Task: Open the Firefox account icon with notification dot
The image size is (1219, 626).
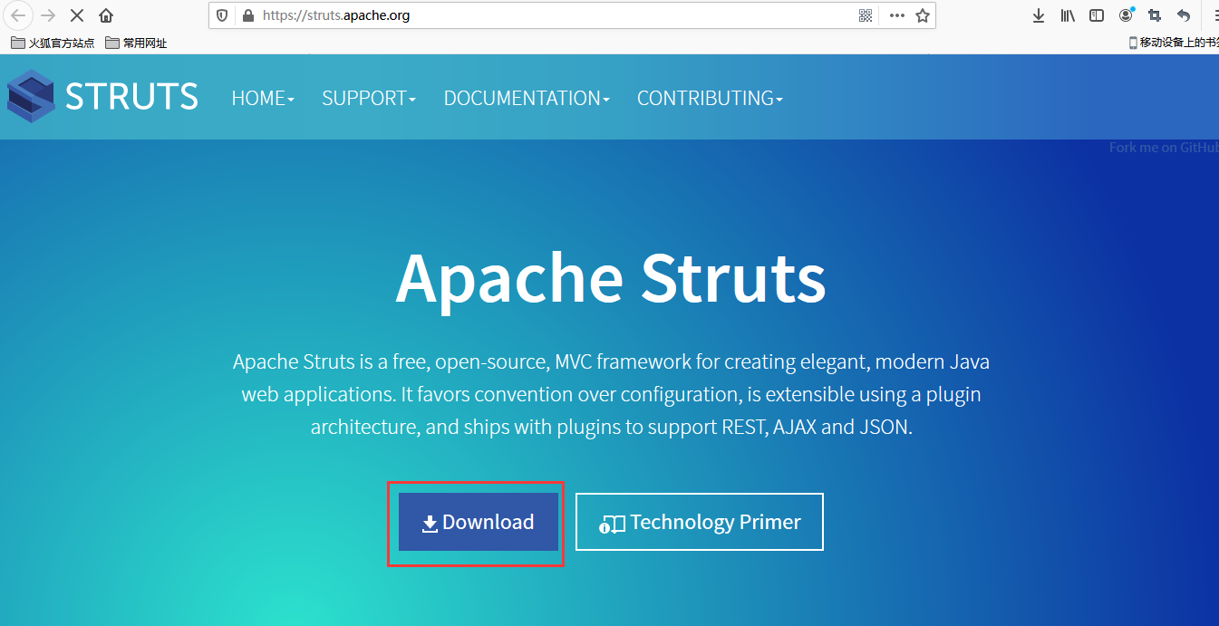Action: pos(1125,14)
